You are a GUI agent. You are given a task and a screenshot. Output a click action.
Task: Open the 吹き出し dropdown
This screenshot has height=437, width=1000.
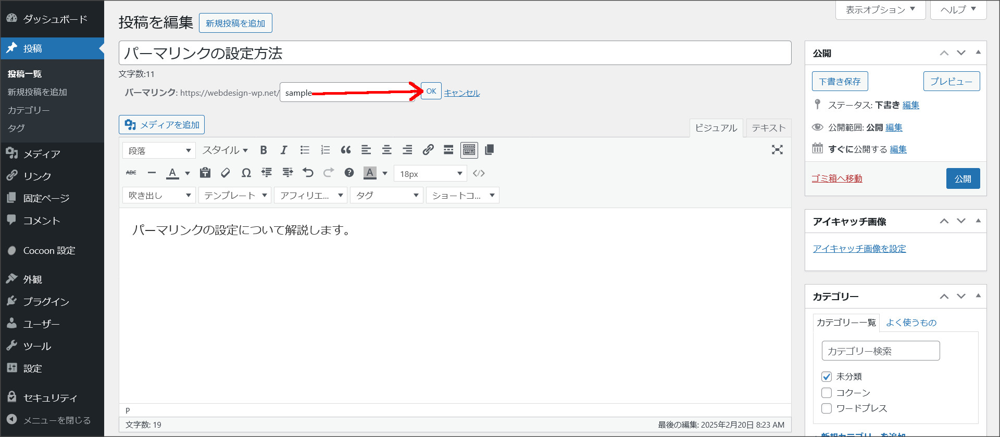pyautogui.click(x=159, y=196)
